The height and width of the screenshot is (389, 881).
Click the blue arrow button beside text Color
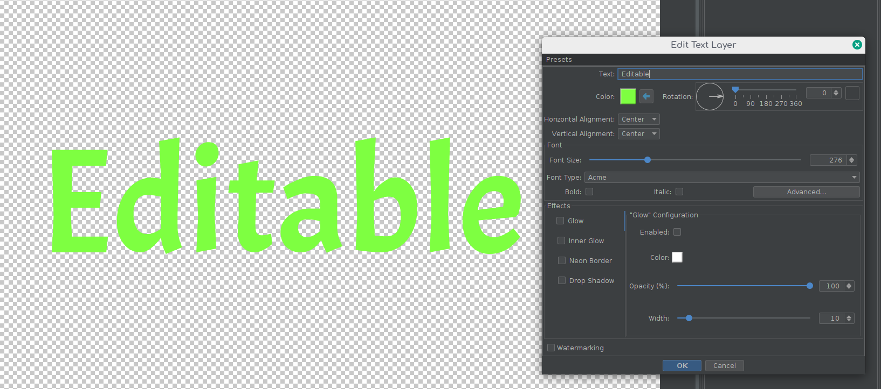(646, 96)
